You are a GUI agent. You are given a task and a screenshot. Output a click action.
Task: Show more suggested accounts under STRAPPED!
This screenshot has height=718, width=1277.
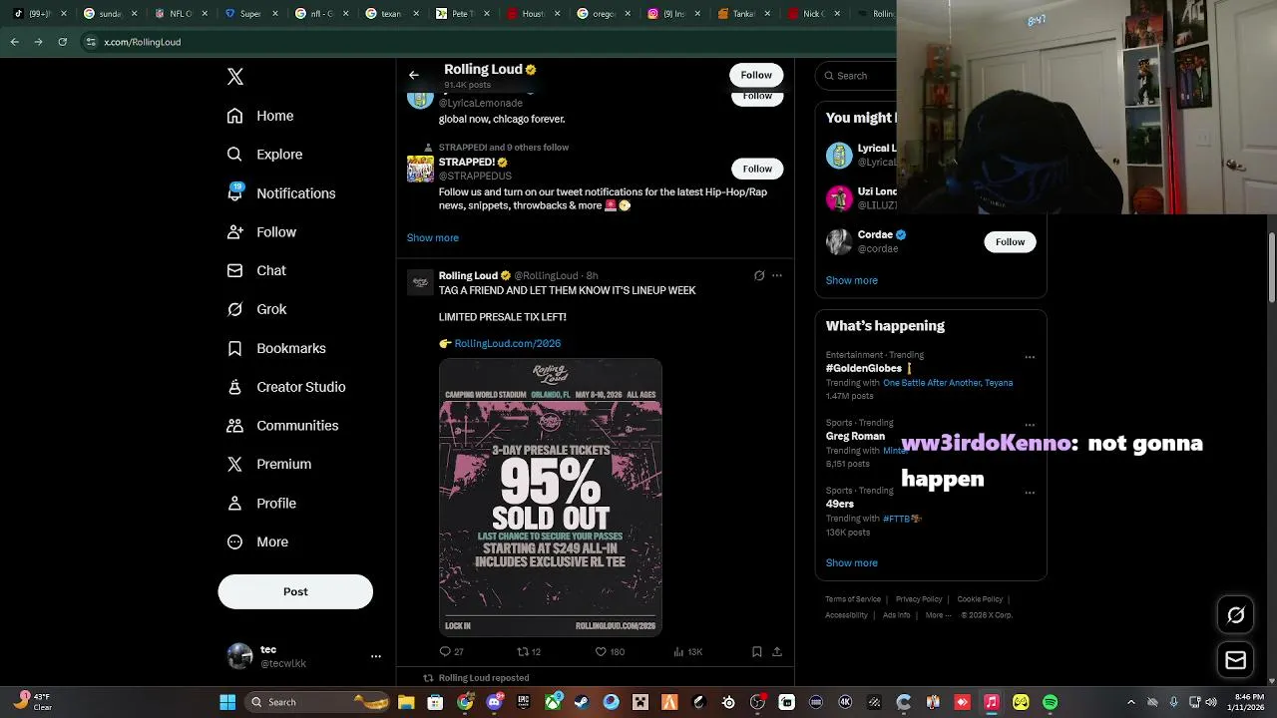[433, 237]
